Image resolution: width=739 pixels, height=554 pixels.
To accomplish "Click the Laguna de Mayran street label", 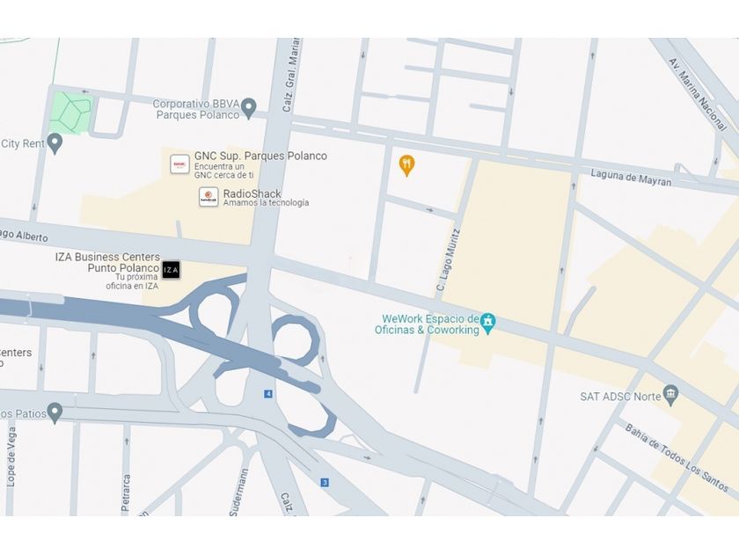I will click(x=631, y=178).
